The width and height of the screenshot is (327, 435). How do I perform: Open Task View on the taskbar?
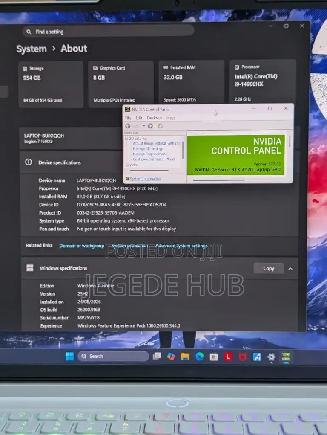pyautogui.click(x=157, y=356)
